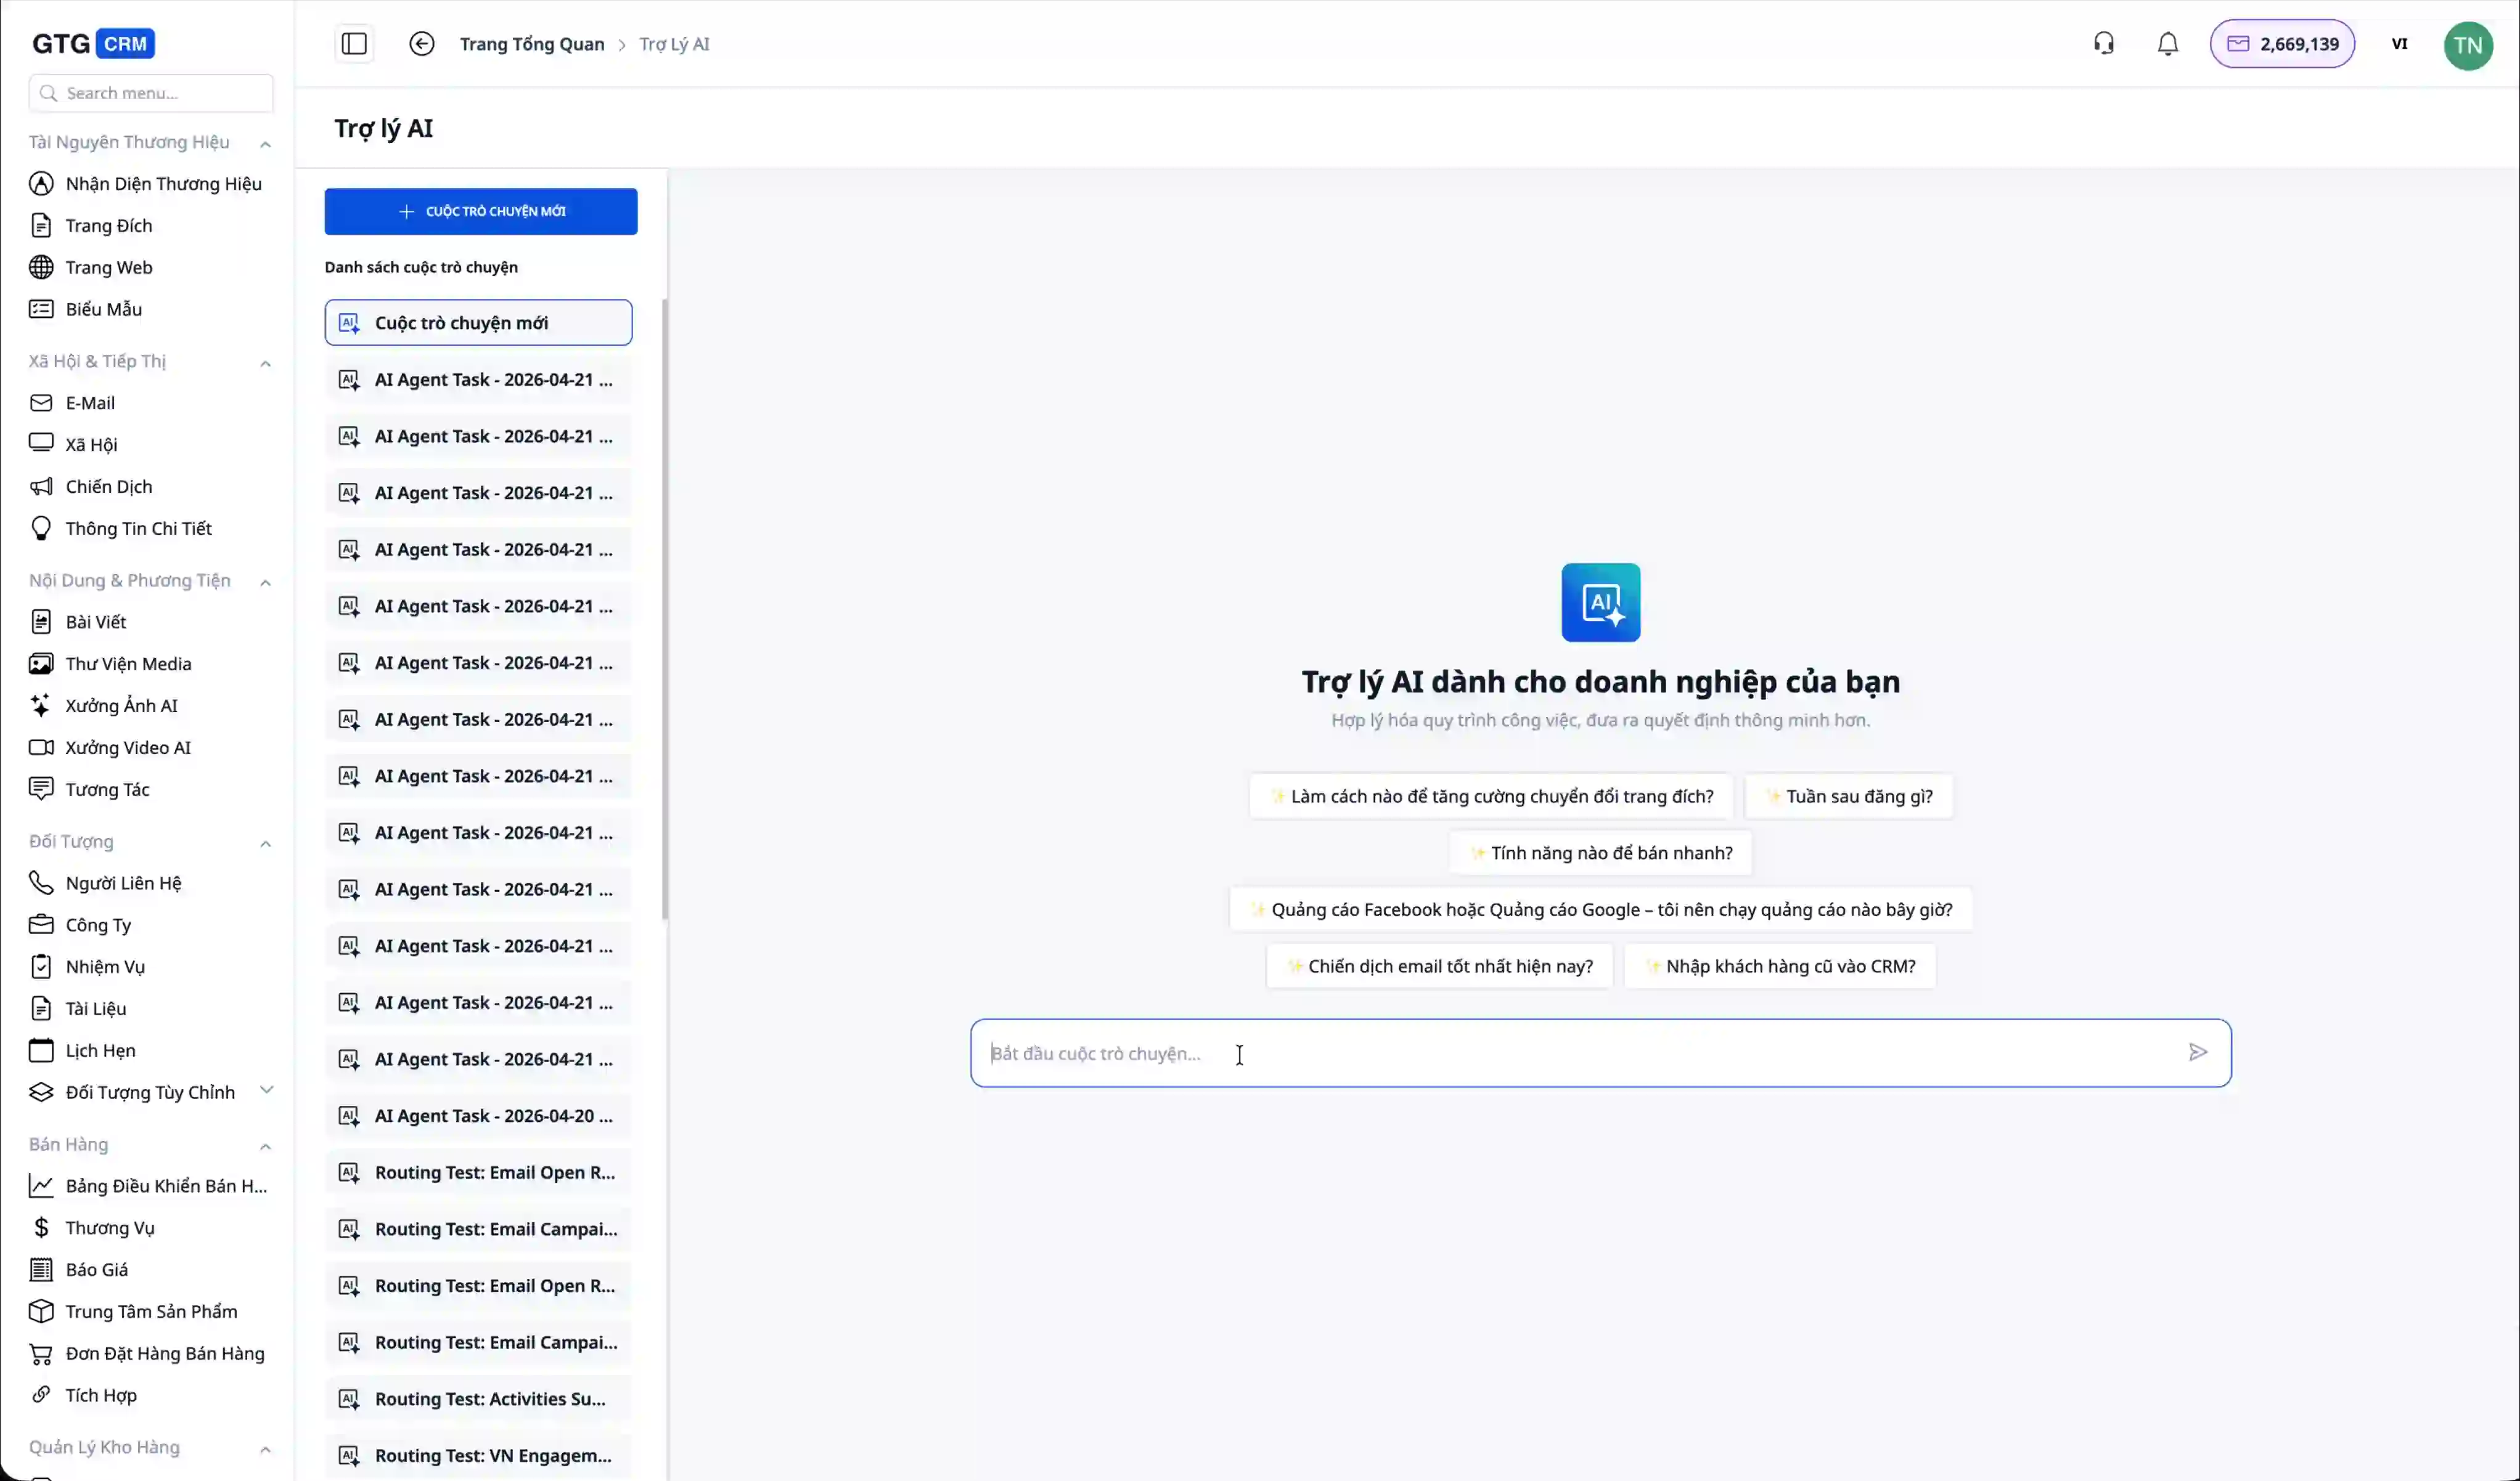
Task: Expand Đối Tượng Tùy Chỉnh submenu
Action: click(266, 1090)
